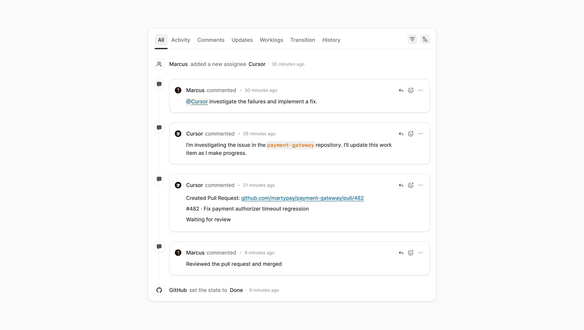The height and width of the screenshot is (330, 584).
Task: Toggle the sort order icon
Action: pyautogui.click(x=425, y=39)
